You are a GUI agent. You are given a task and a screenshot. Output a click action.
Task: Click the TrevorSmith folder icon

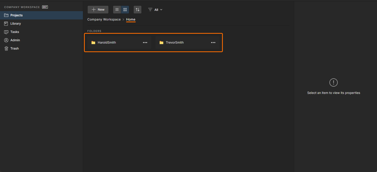[161, 43]
